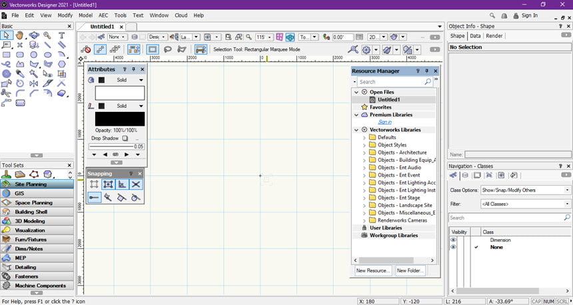Open the Filter All Classes dropdown

[x=526, y=204]
